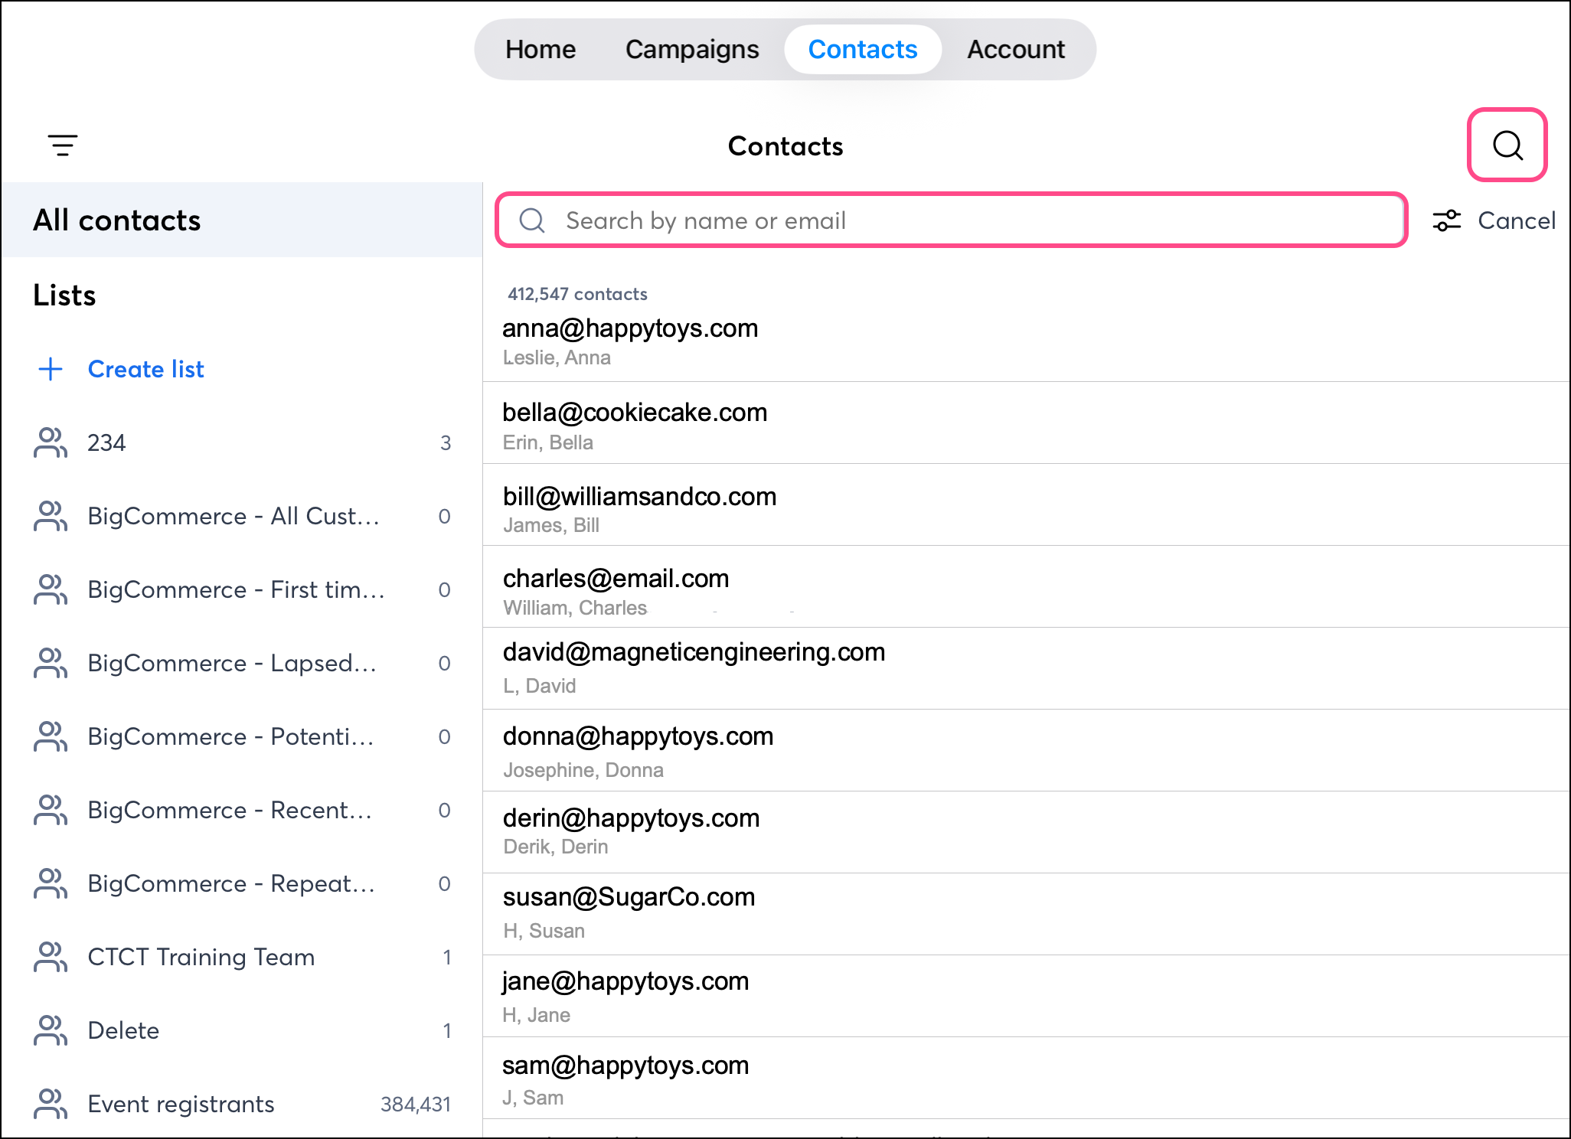
Task: Cancel the contact search
Action: (x=1516, y=221)
